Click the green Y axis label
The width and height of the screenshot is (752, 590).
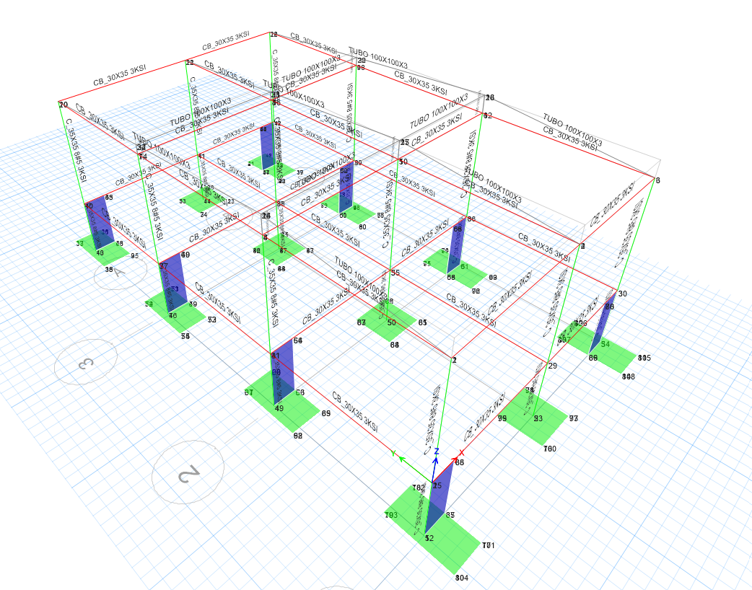pyautogui.click(x=394, y=453)
